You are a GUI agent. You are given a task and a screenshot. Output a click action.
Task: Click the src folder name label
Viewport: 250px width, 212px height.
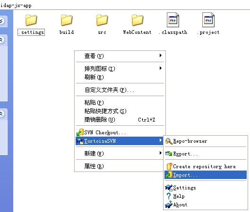[x=102, y=33]
